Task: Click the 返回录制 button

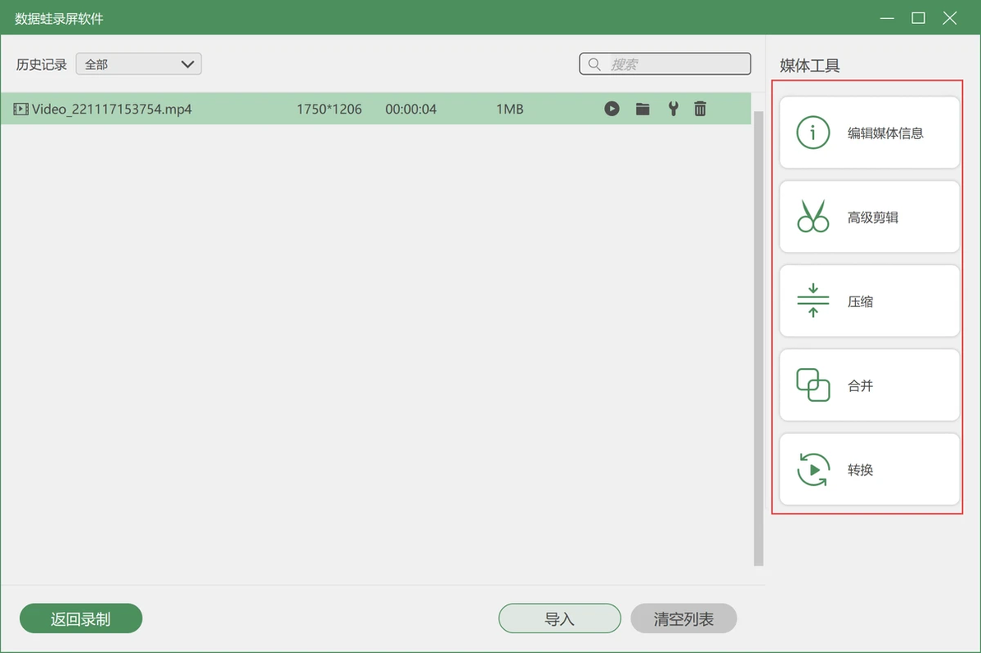Action: [x=81, y=618]
